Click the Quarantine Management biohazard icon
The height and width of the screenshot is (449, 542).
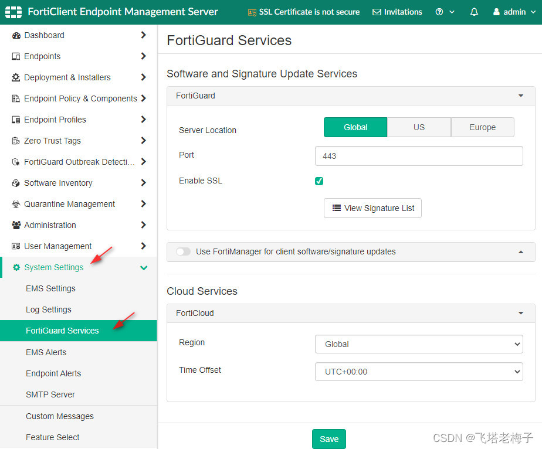16,204
